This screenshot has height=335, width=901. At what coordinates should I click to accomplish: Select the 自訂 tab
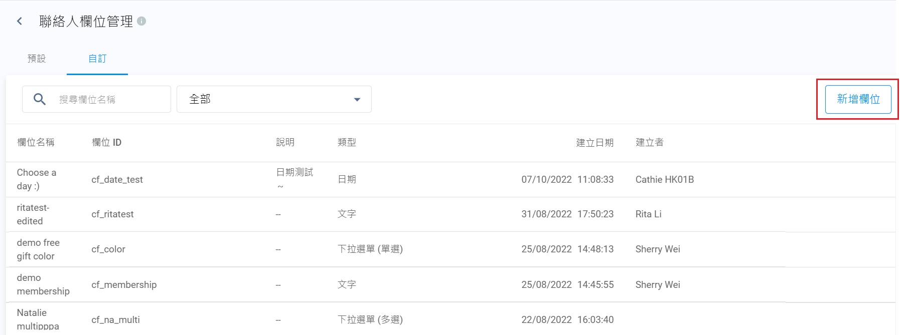97,59
